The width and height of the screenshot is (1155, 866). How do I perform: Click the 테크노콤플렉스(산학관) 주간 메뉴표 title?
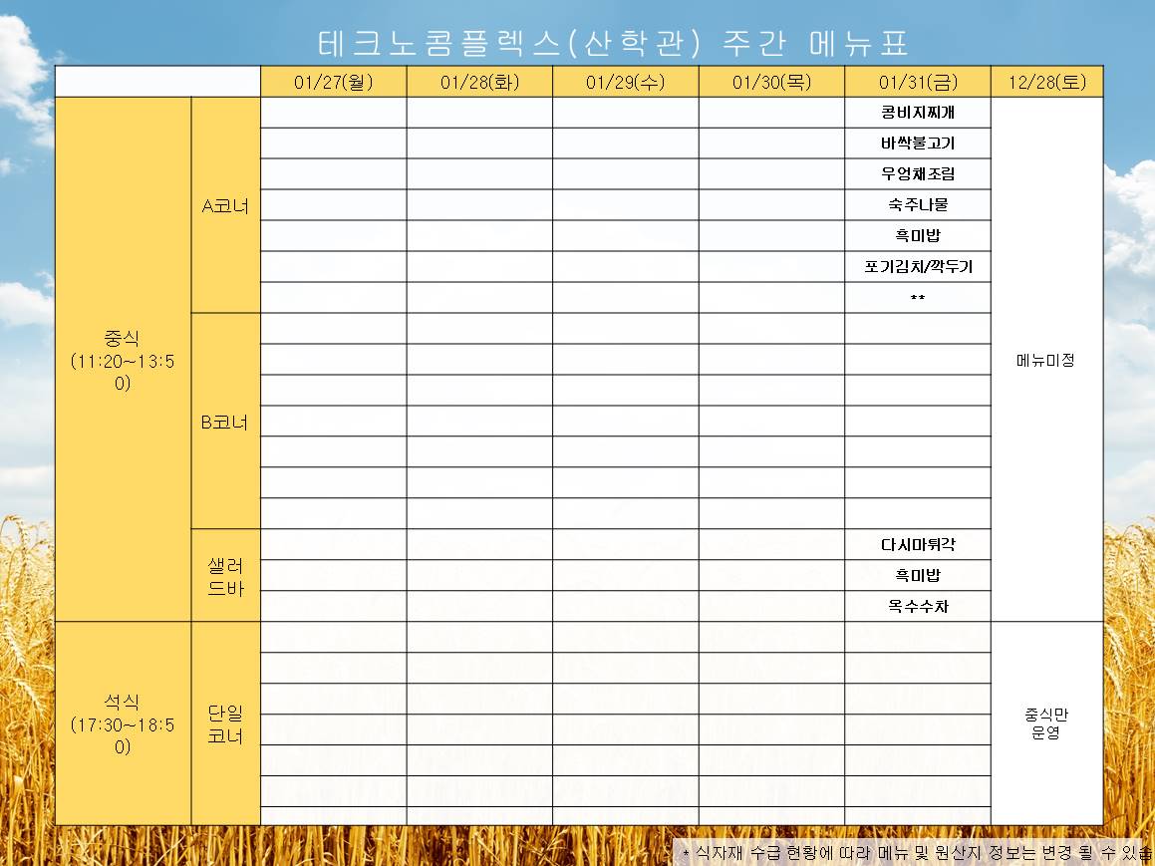click(614, 44)
